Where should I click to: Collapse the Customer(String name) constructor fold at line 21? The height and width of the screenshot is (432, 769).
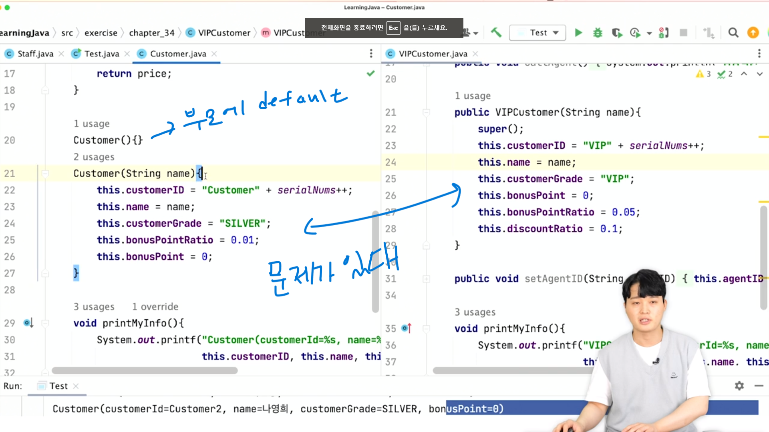45,173
